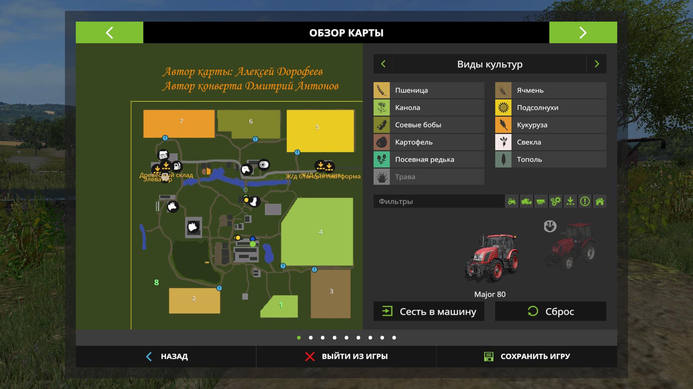Click the house buildings filter icon
693x389 pixels.
[x=600, y=201]
